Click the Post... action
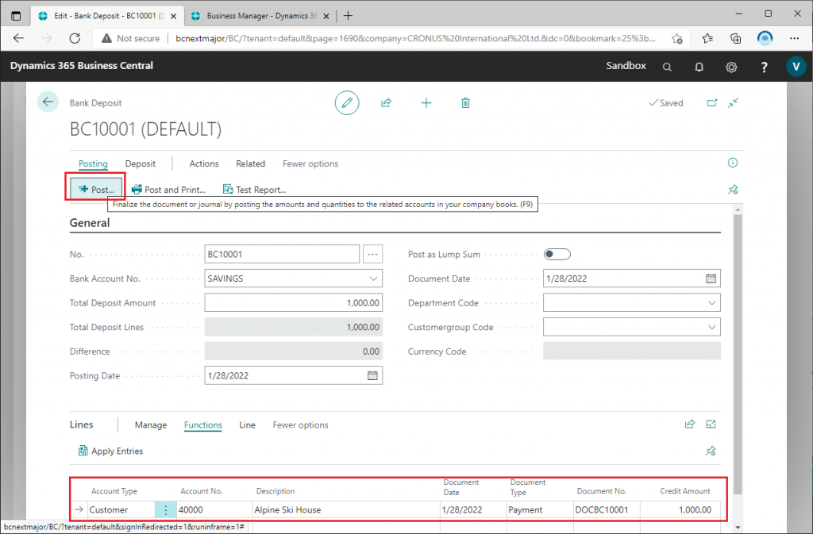This screenshot has height=534, width=813. pyautogui.click(x=96, y=190)
